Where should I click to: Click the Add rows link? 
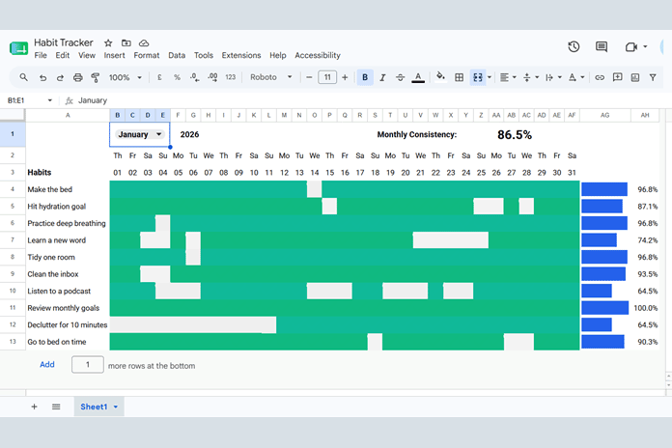(x=47, y=364)
